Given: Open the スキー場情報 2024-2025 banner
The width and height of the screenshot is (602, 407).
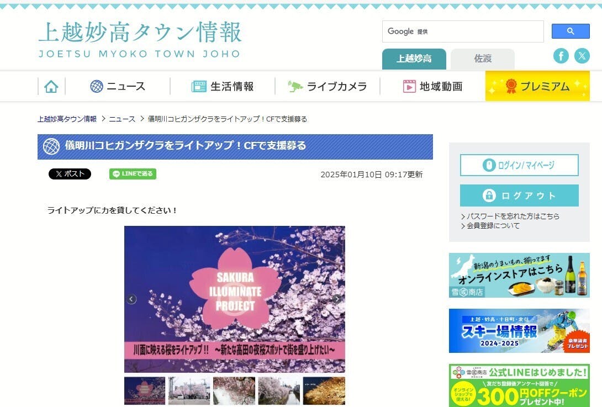Looking at the screenshot, I should coord(519,331).
